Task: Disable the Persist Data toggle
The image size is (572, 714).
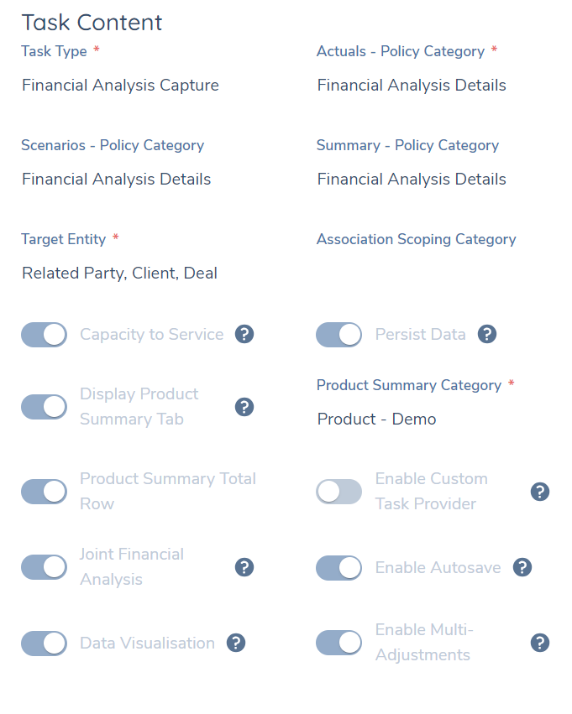Action: pyautogui.click(x=338, y=335)
